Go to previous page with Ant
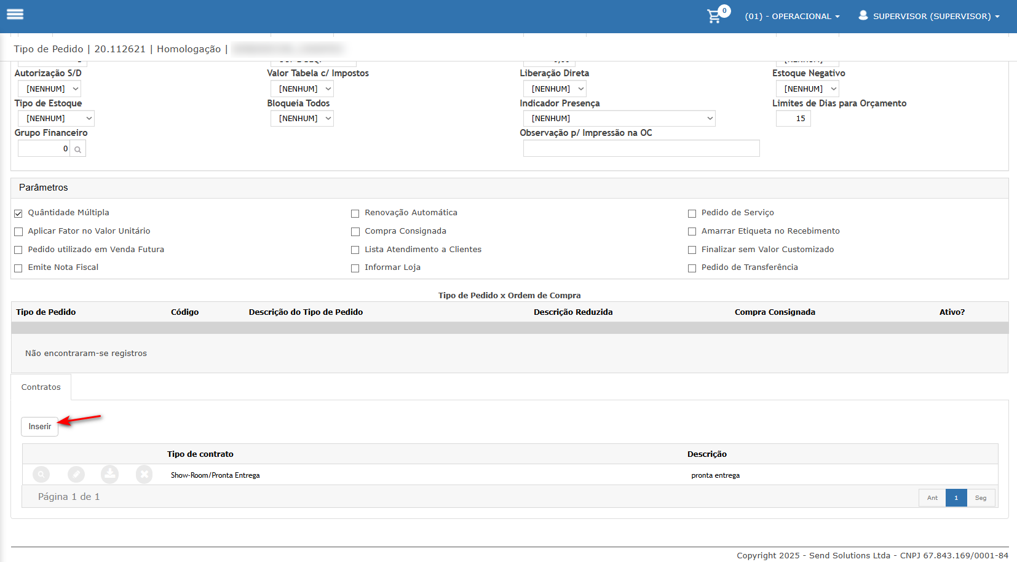The image size is (1017, 562). (x=932, y=498)
